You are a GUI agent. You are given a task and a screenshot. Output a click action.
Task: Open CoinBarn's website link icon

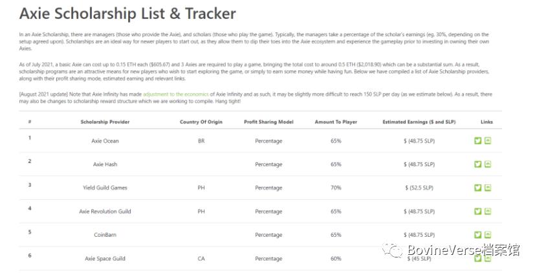[488, 235]
